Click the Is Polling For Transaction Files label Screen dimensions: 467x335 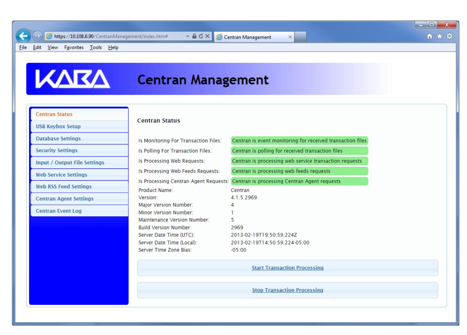tap(175, 151)
